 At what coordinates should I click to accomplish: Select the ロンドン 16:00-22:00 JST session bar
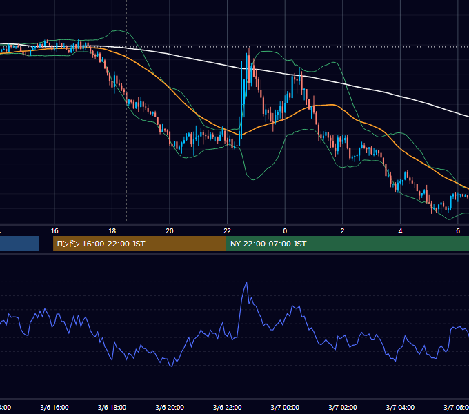(139, 244)
